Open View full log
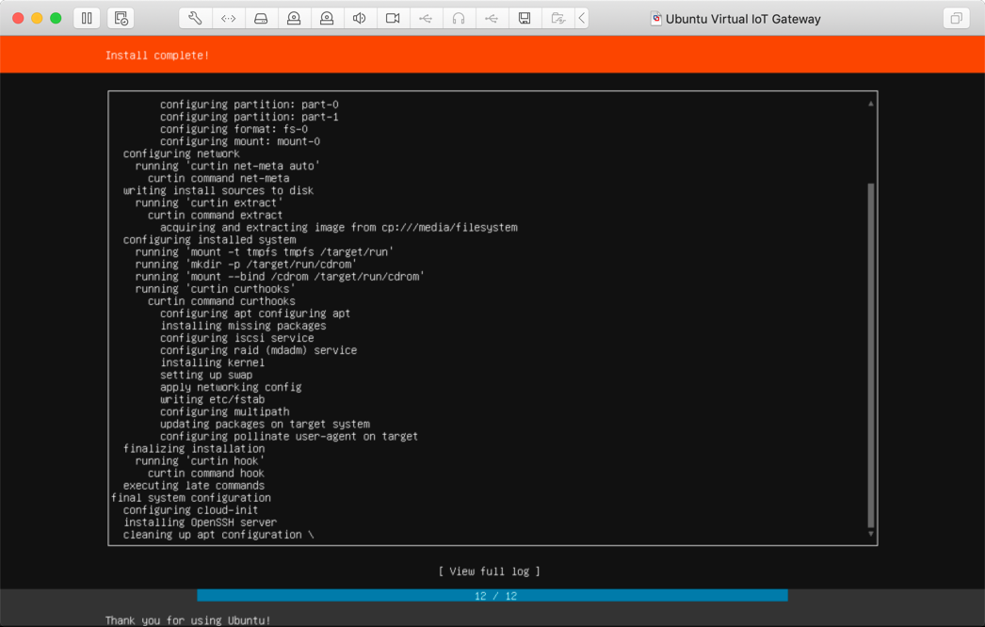The height and width of the screenshot is (627, 985). 490,571
